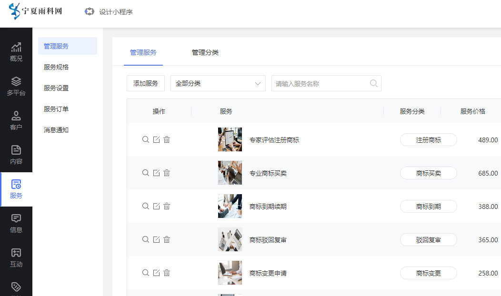
Task: Preview the 商标到期续期 service
Action: tap(146, 206)
